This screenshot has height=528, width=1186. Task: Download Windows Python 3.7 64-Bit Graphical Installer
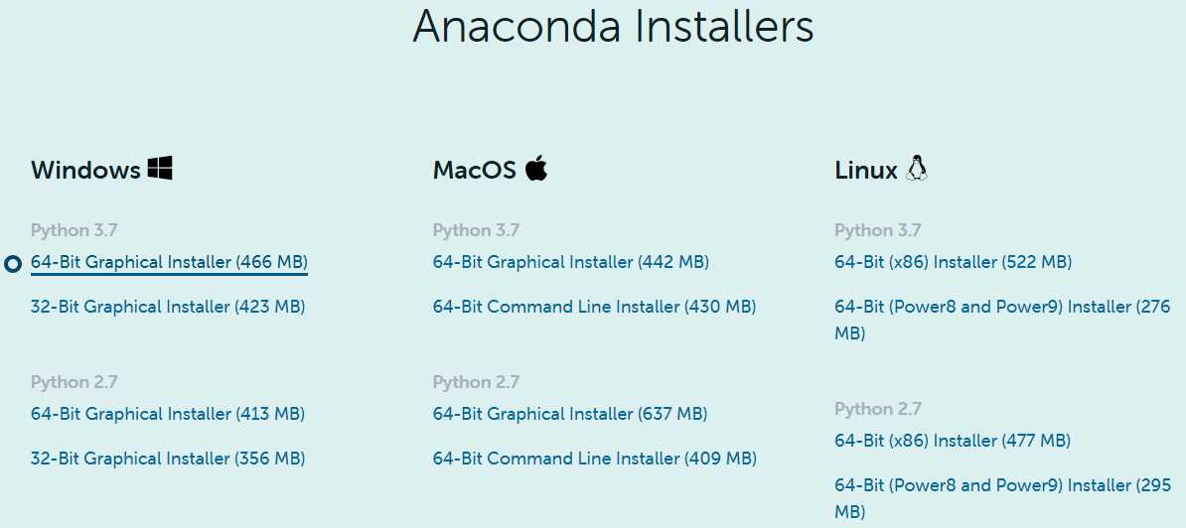(x=170, y=262)
